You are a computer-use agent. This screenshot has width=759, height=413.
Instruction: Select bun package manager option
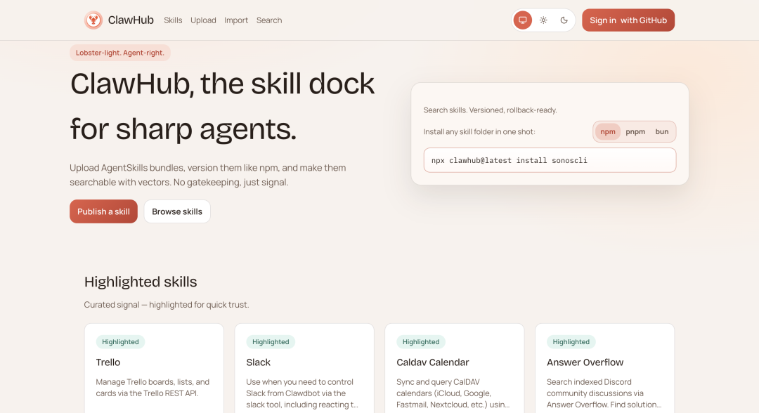point(662,131)
